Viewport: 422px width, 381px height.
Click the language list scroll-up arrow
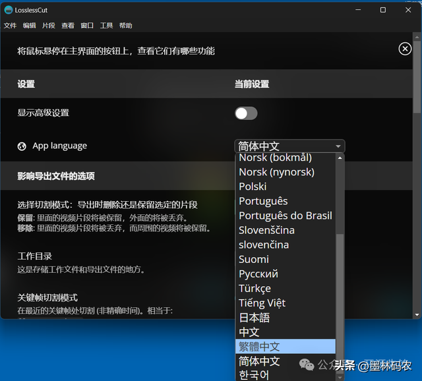[x=340, y=158]
